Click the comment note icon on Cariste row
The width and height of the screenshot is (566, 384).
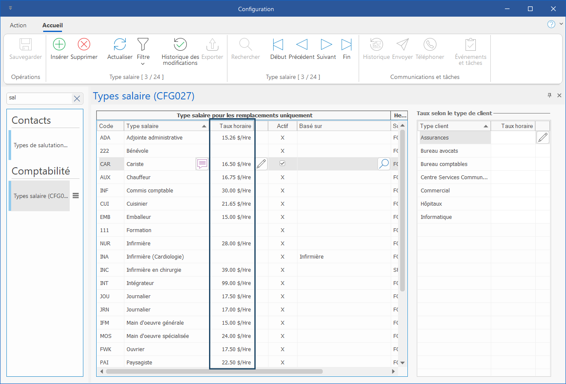pos(202,164)
